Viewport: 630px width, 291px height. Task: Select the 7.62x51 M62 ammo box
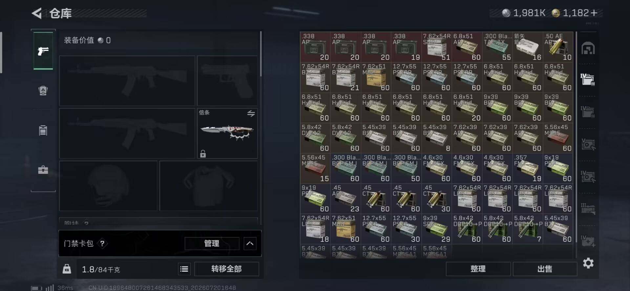376,78
